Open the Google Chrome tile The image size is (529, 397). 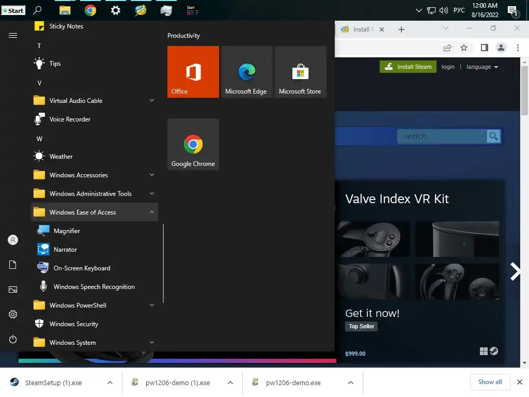click(x=193, y=144)
